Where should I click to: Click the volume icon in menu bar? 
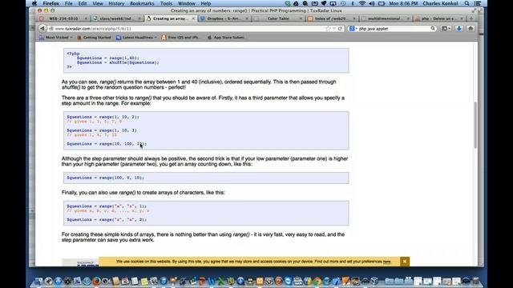tap(371, 3)
